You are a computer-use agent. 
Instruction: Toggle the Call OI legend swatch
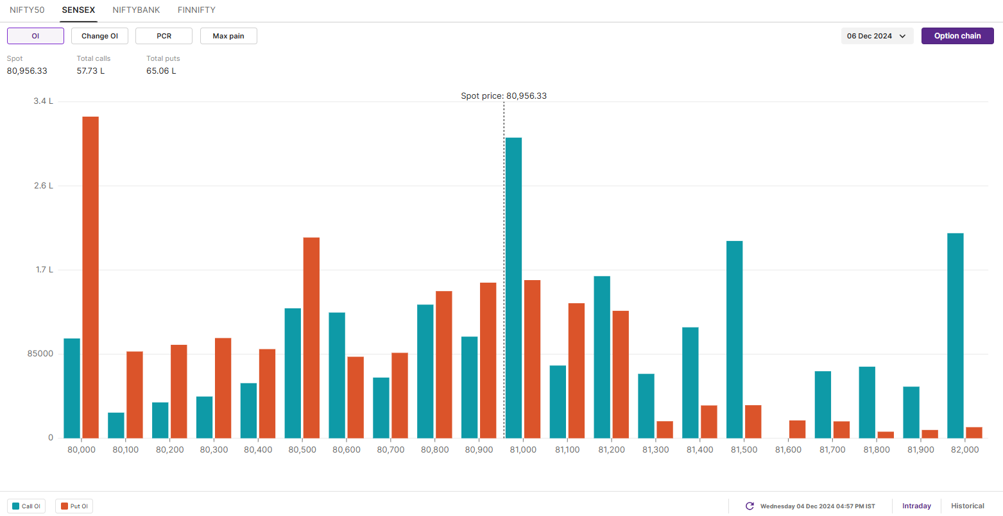tap(16, 506)
